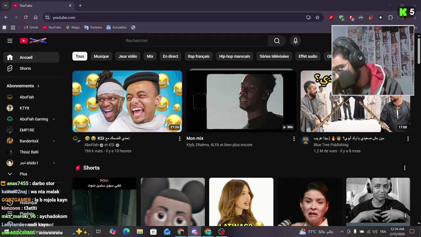
Task: Open the Mon mix playlist thumbnail
Action: 241,101
